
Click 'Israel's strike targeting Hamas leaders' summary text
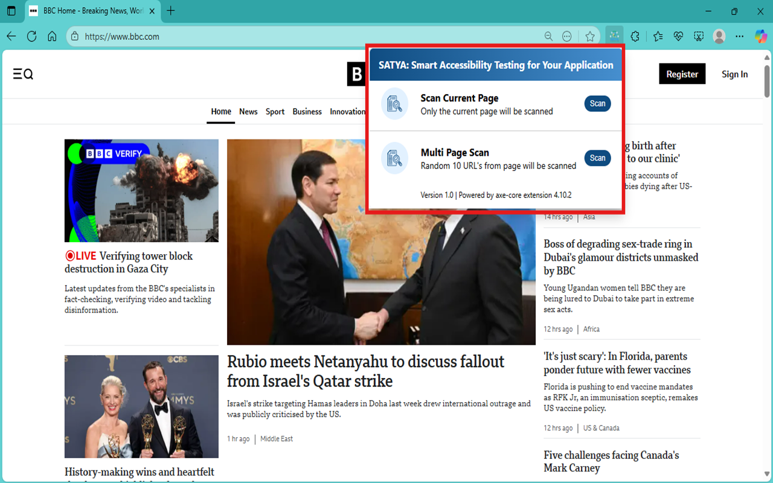coord(379,409)
